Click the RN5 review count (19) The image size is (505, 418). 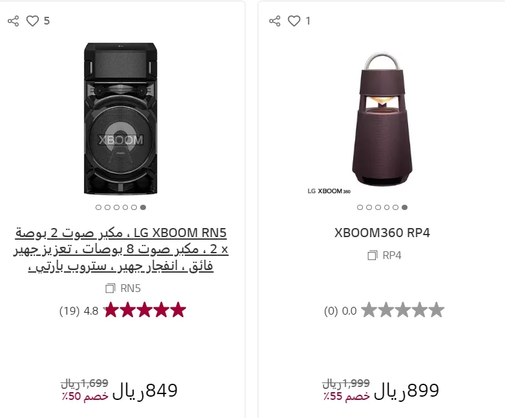[69, 311]
